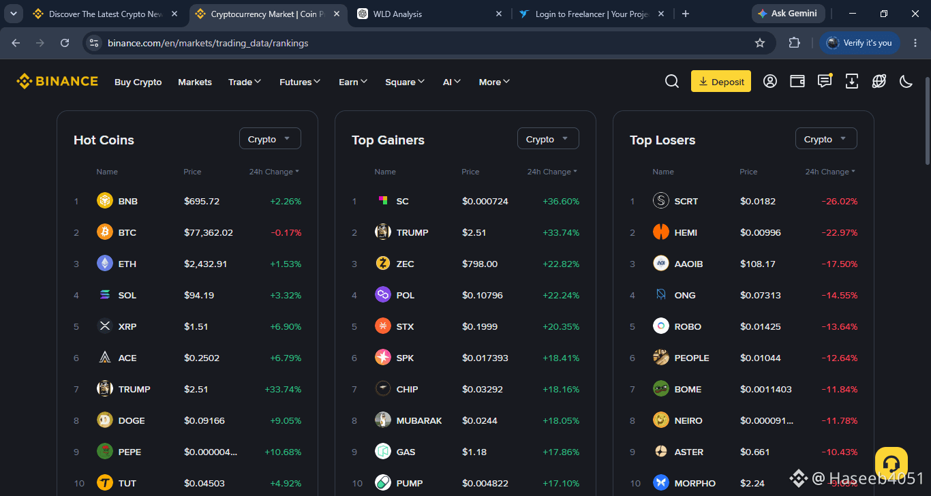The image size is (931, 496).
Task: Open the chat messages icon
Action: click(825, 81)
